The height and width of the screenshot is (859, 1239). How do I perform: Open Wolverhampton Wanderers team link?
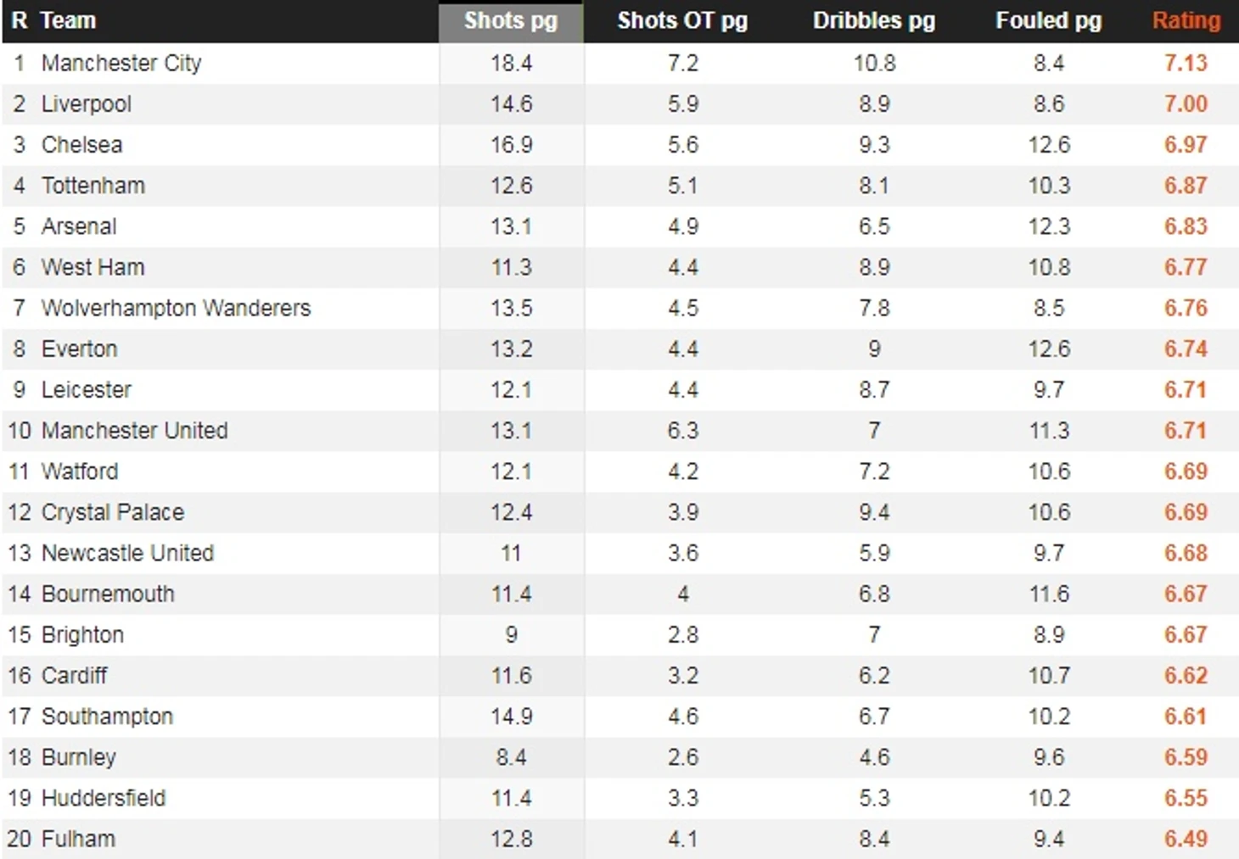pos(177,308)
